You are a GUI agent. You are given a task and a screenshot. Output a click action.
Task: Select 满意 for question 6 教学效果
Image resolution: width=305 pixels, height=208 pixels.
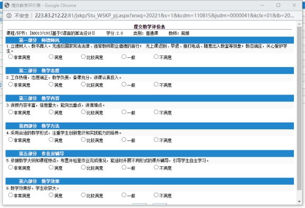[x=51, y=195]
